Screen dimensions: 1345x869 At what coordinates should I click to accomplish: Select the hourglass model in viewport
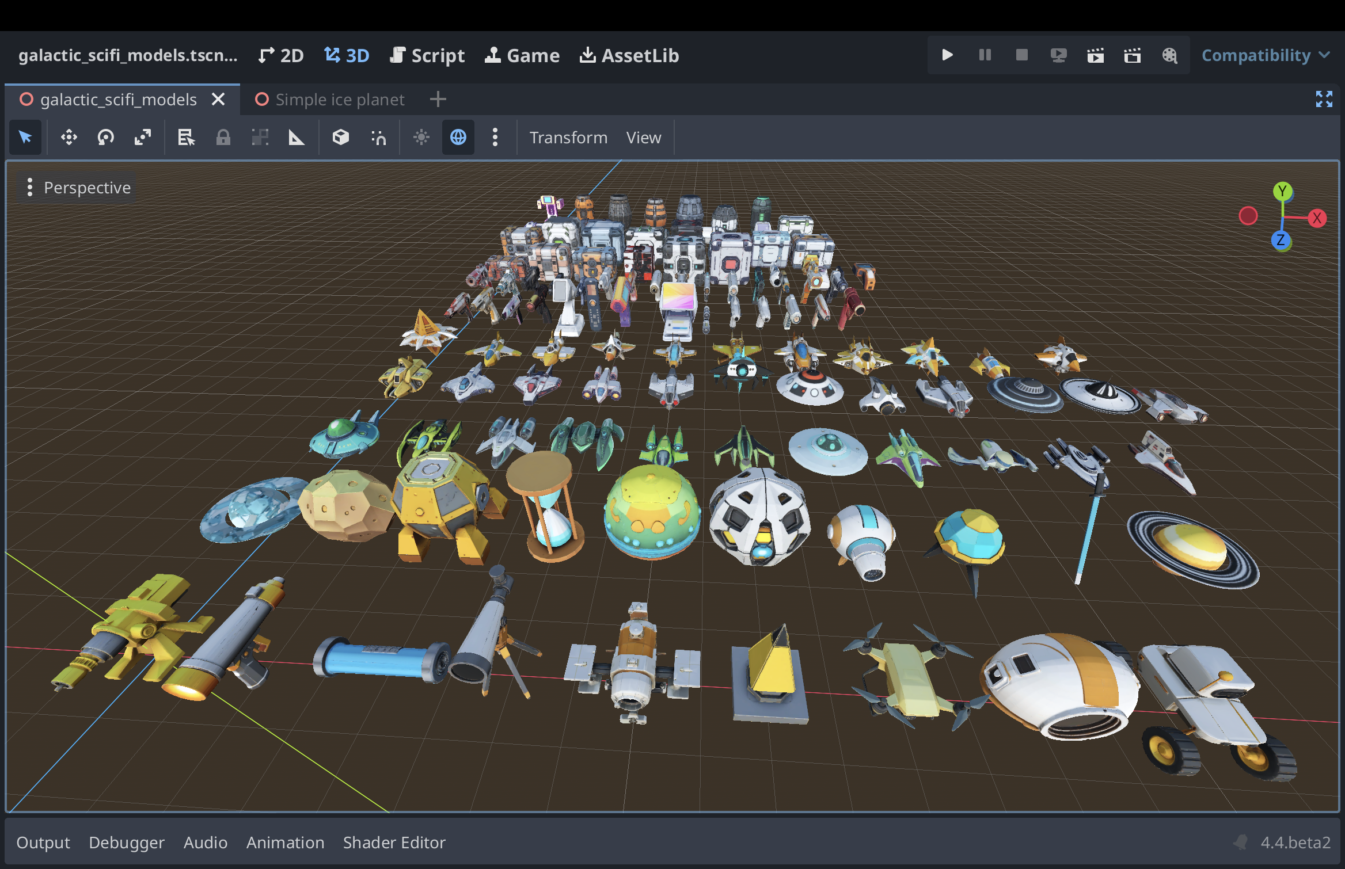(546, 506)
